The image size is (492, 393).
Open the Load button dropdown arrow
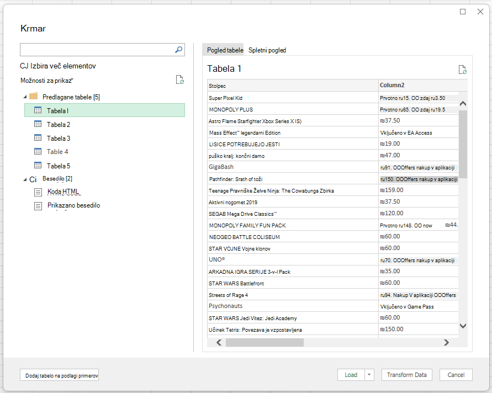(x=369, y=375)
